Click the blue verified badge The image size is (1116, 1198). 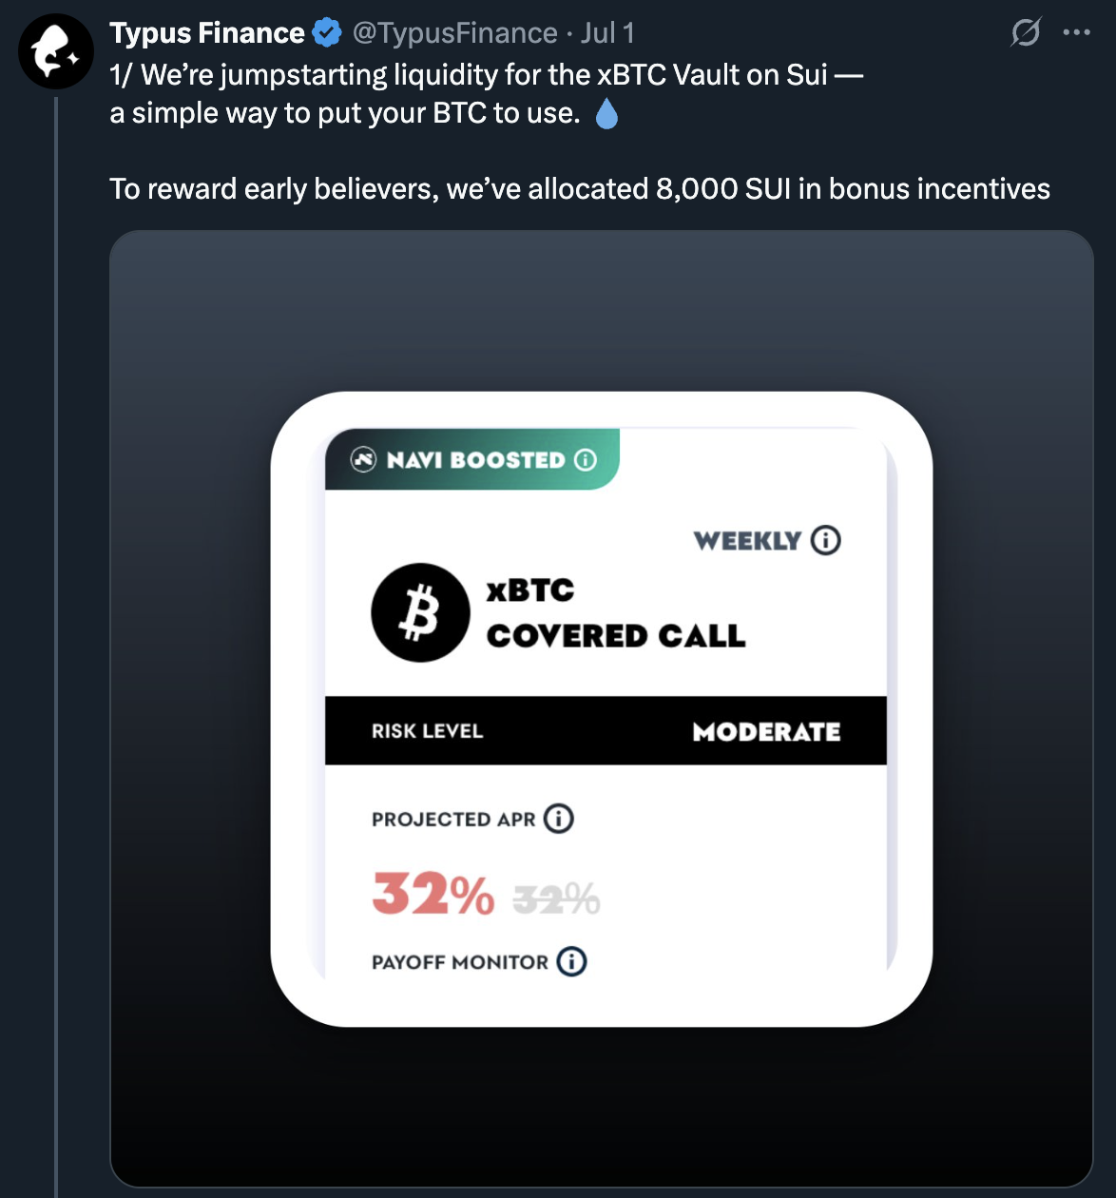pos(327,33)
